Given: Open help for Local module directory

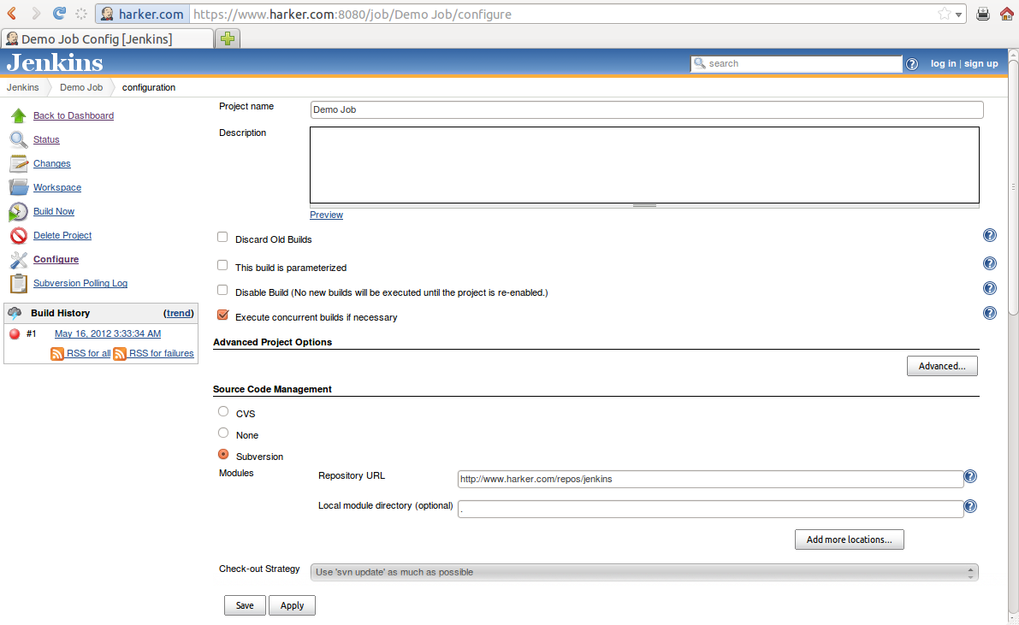Looking at the screenshot, I should [x=970, y=506].
